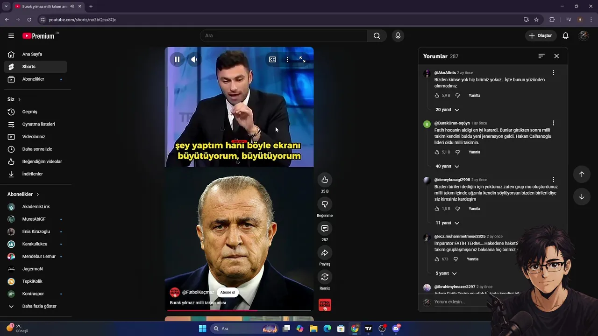Click the comments icon showing 287
The image size is (598, 336).
point(325,228)
